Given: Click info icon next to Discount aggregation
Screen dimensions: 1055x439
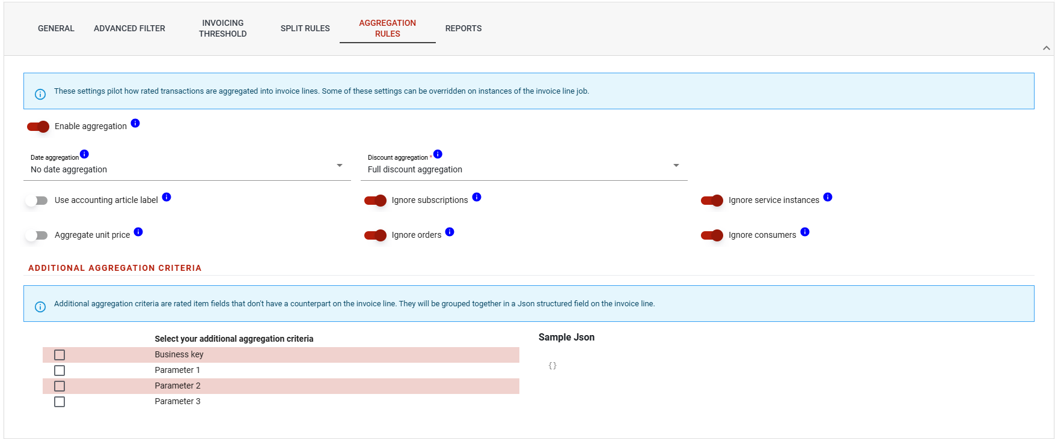Looking at the screenshot, I should (x=438, y=154).
